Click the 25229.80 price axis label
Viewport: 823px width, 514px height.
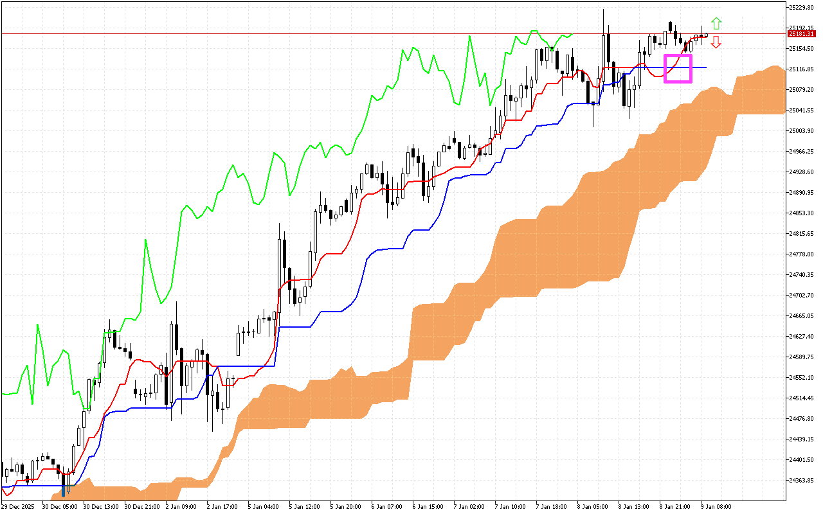click(801, 8)
